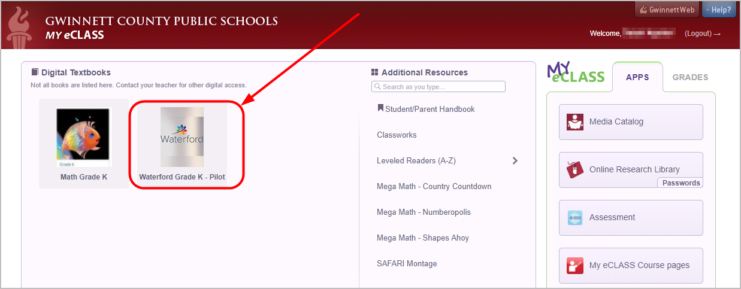Click the search magnifier icon

[x=377, y=87]
